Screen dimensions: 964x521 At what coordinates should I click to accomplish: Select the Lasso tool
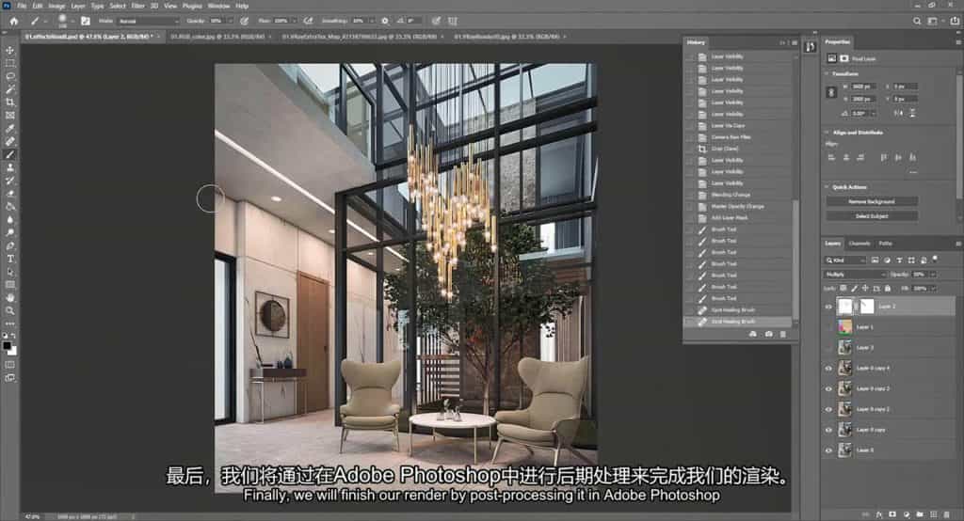(9, 76)
